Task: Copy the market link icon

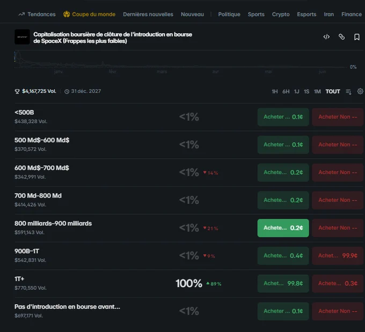Action: pos(341,37)
